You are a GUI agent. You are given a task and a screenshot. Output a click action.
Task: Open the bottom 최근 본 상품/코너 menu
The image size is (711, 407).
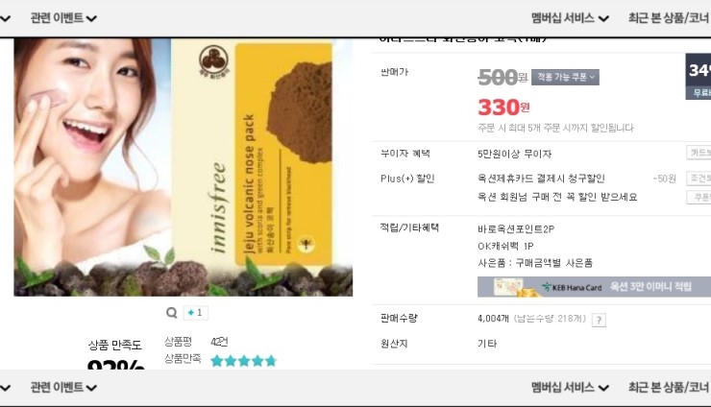(x=670, y=388)
